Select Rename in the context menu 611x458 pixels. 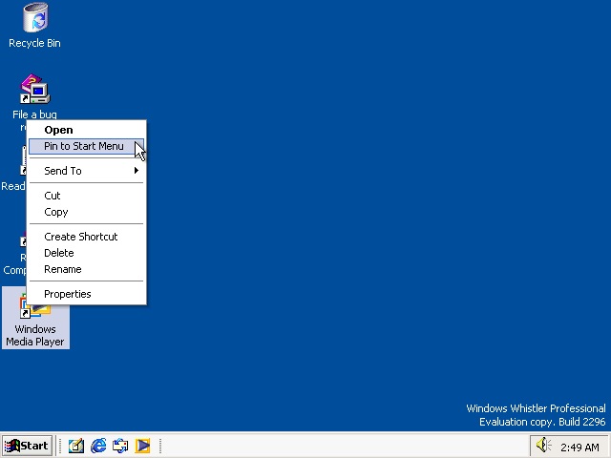point(87,269)
